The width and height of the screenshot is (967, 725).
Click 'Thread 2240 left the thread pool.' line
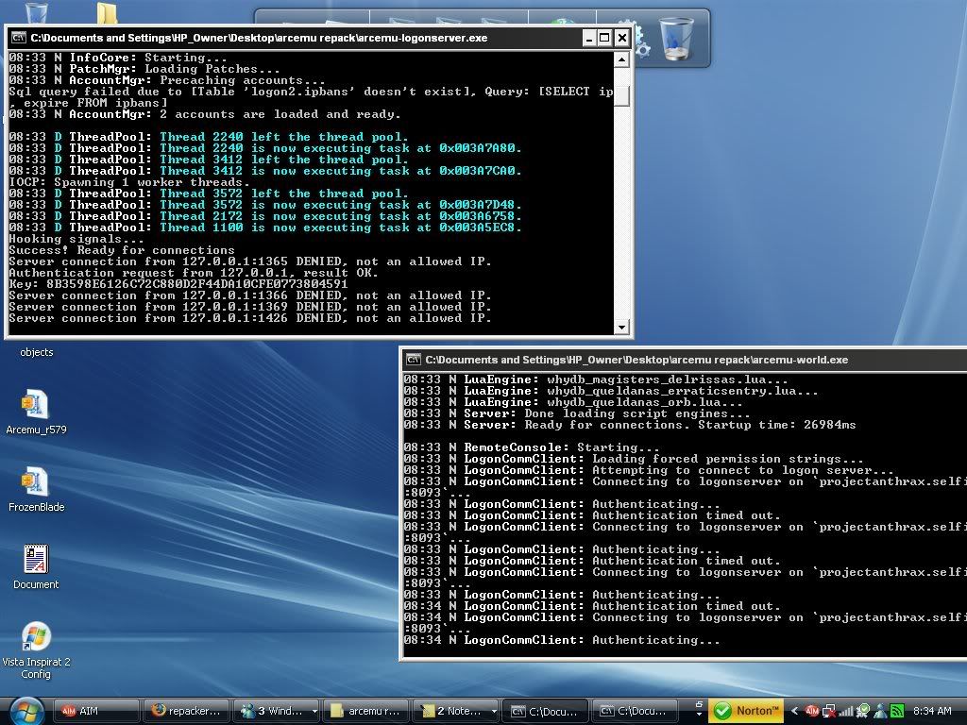(209, 137)
